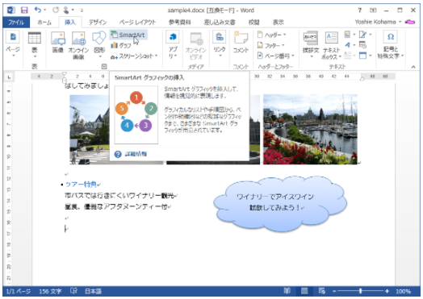Click the line mentioning アフタヌーンティー付
Viewport: 423px width, 299px height.
[115, 206]
